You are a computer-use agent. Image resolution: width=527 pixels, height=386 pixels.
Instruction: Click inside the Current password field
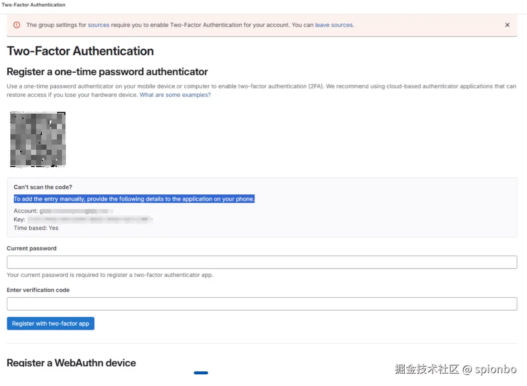tap(262, 262)
